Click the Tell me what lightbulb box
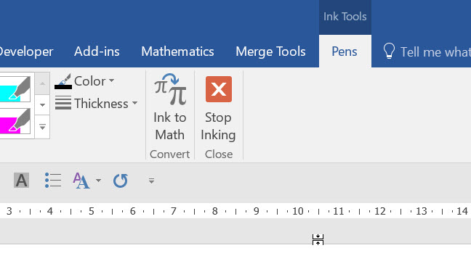Screen dimensions: 471x269 (x=427, y=51)
